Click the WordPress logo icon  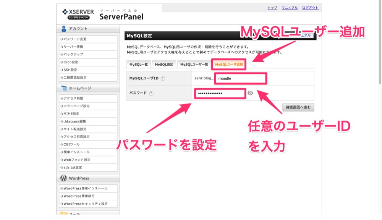point(63,178)
